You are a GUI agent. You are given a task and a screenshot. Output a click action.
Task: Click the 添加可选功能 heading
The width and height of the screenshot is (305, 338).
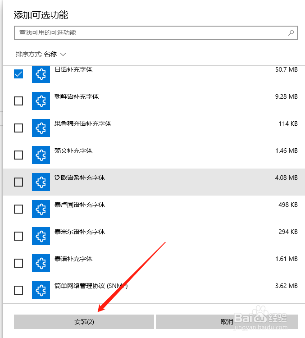click(x=41, y=15)
